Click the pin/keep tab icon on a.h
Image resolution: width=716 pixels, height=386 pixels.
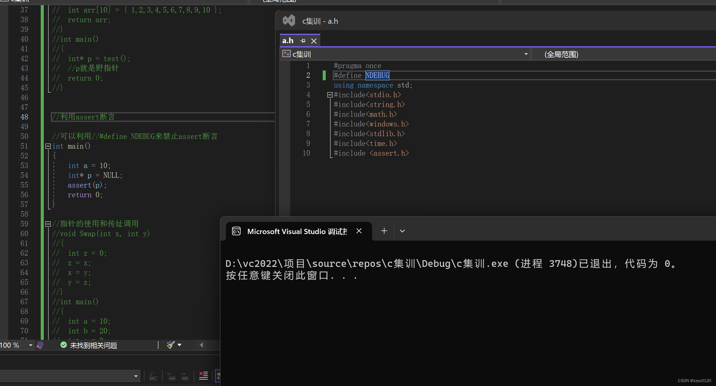coord(303,41)
